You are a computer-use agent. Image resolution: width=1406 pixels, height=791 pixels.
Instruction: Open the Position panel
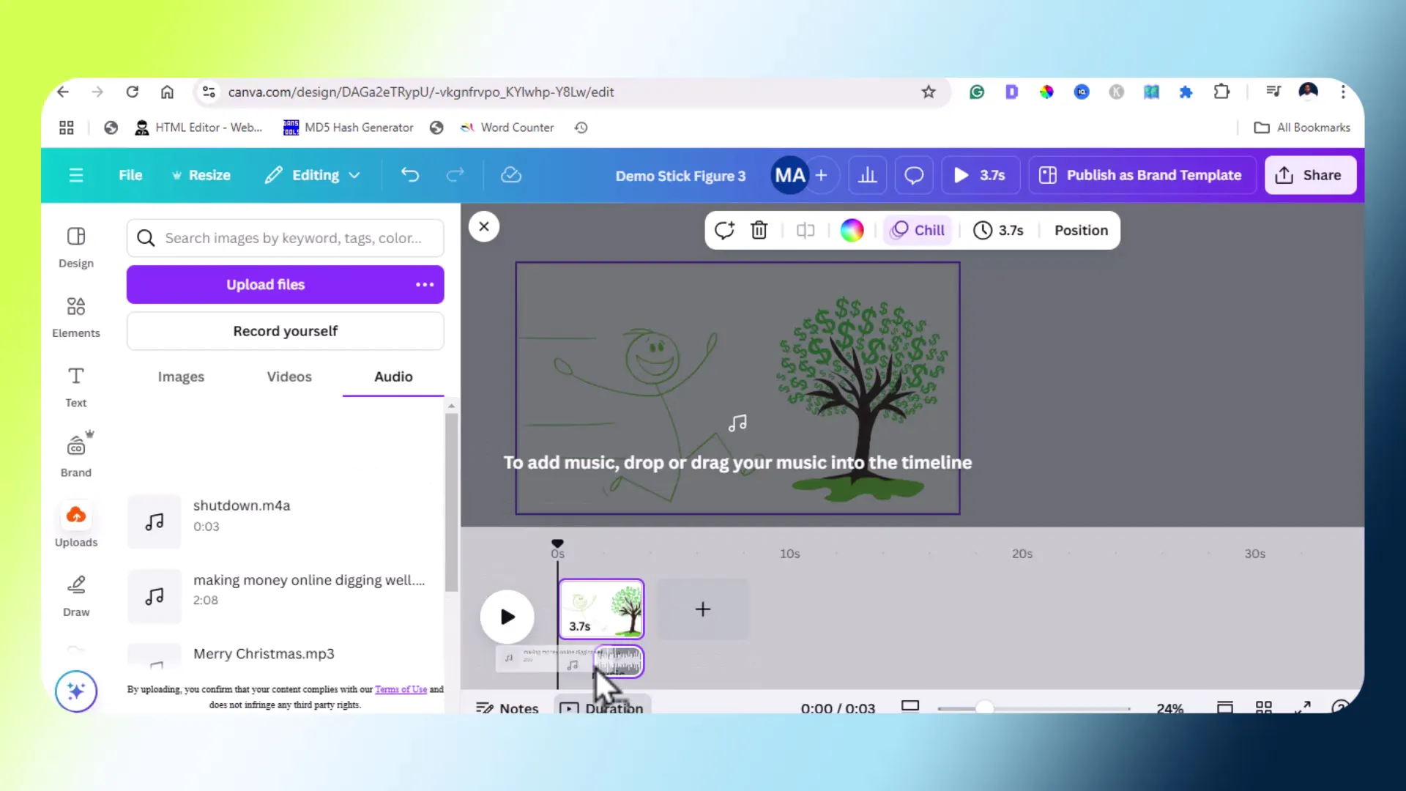tap(1081, 230)
